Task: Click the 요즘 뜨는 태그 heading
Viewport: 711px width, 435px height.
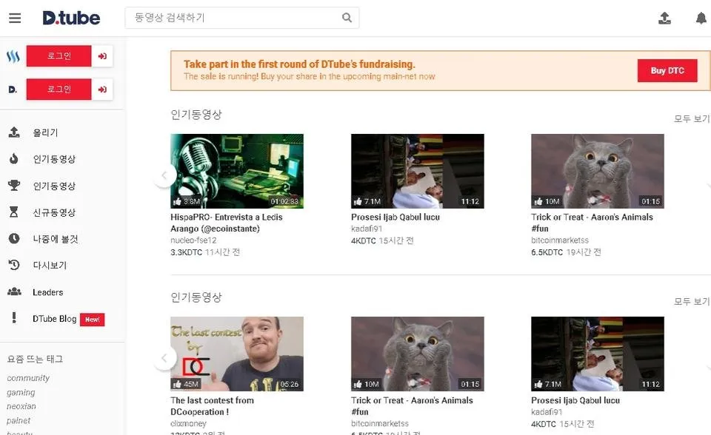Action: click(35, 360)
